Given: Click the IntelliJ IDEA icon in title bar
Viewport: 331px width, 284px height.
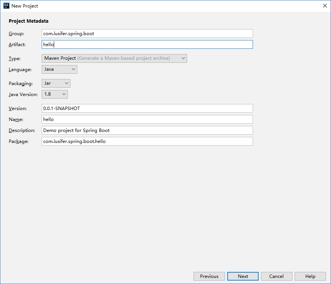Looking at the screenshot, I should pos(6,6).
